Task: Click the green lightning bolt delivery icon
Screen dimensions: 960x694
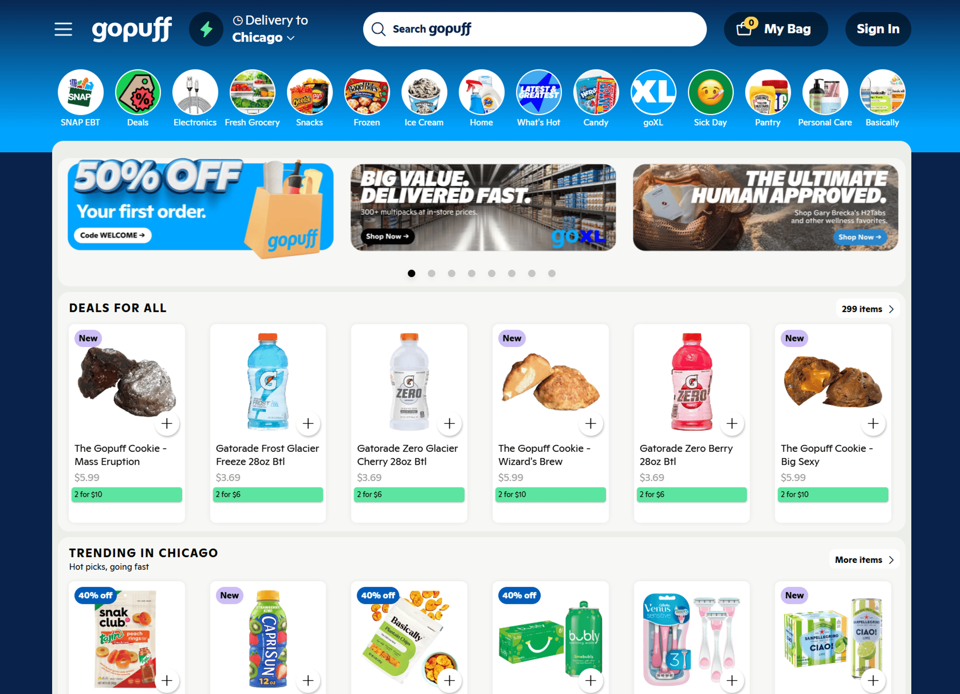Action: pyautogui.click(x=206, y=29)
